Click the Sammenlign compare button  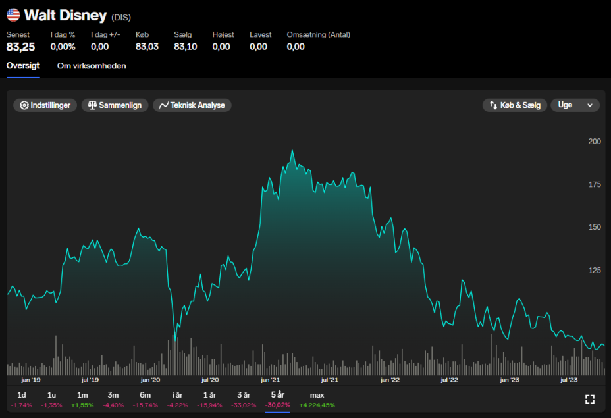115,105
